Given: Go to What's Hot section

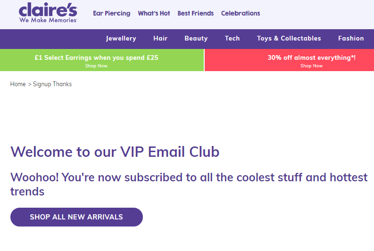Looking at the screenshot, I should (x=154, y=13).
